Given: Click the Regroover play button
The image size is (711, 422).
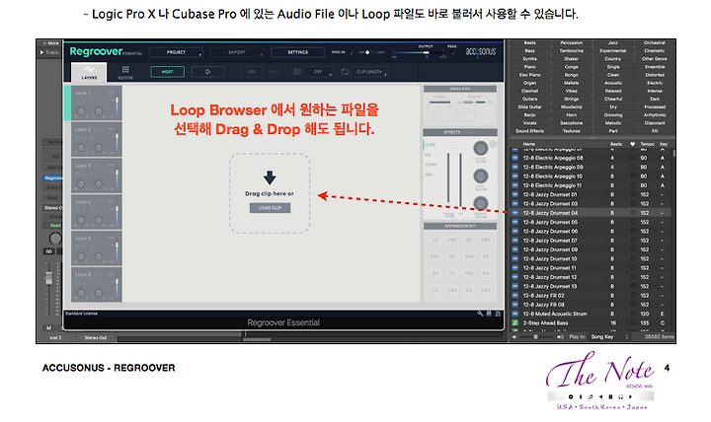Looking at the screenshot, I should pos(207,72).
